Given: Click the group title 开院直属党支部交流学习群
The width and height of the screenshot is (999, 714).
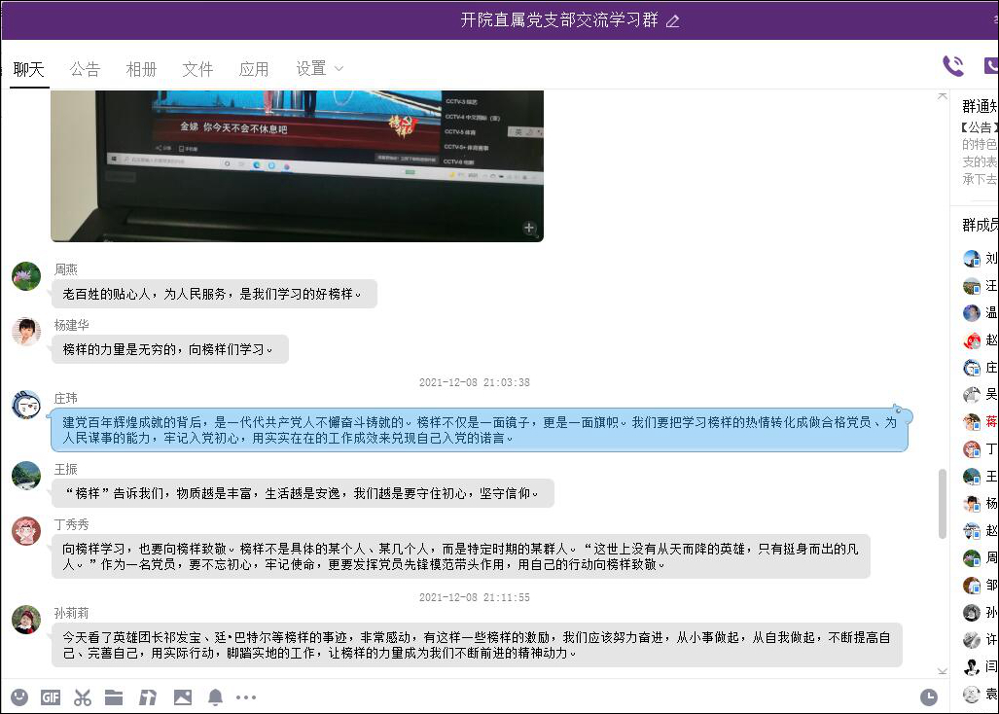Looking at the screenshot, I should click(559, 20).
